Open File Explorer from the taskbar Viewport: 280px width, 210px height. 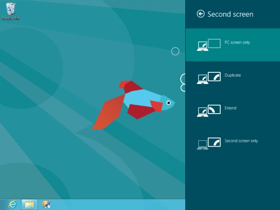29,204
